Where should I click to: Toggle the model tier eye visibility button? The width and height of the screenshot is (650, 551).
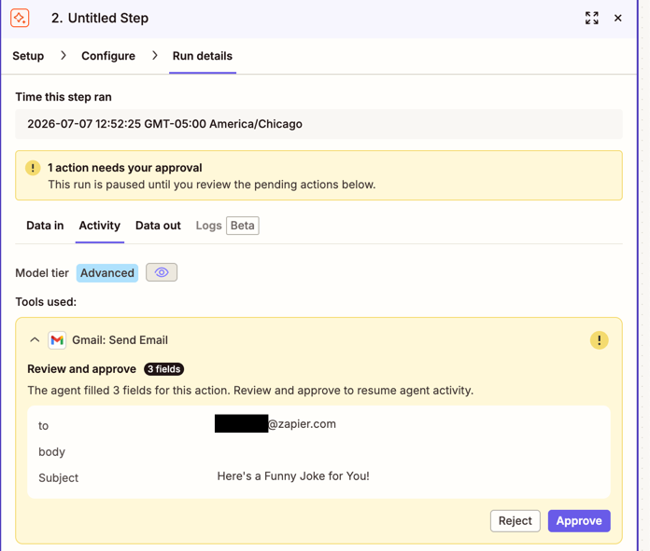coord(162,272)
